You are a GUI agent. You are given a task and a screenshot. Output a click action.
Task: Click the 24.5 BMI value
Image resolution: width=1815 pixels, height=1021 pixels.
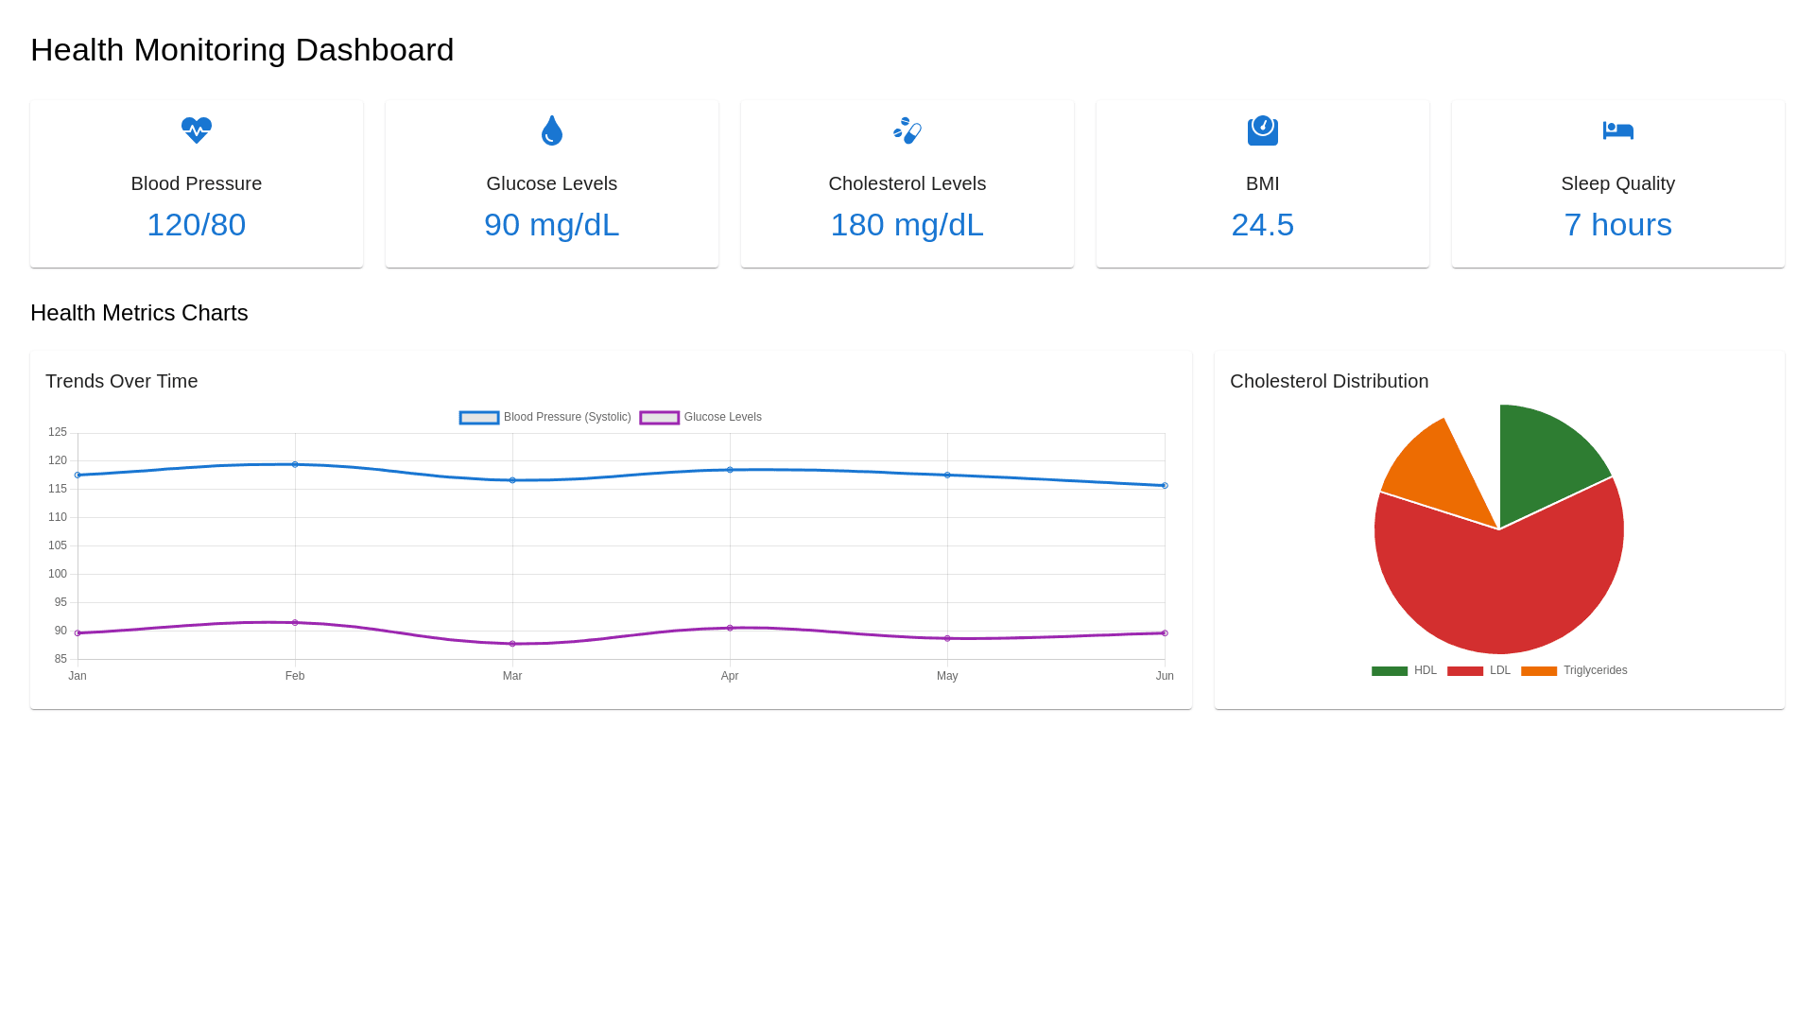tap(1263, 225)
